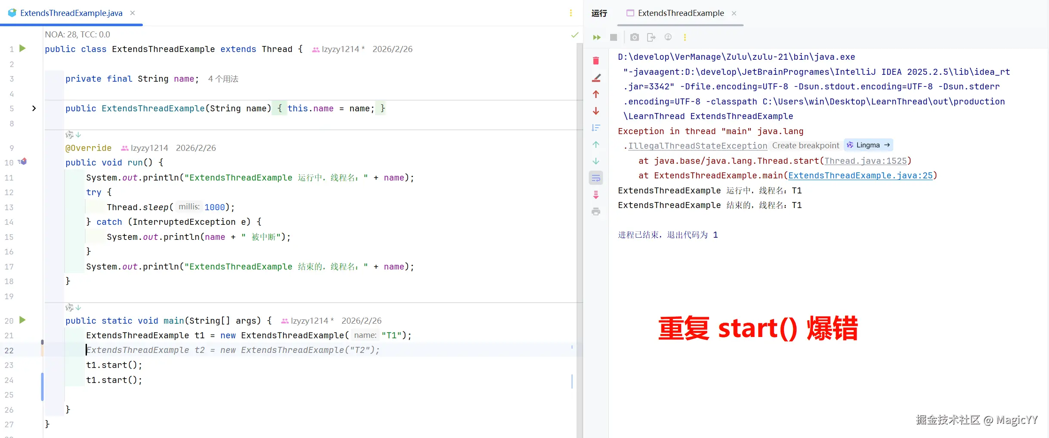
Task: Click run gutter icon beside main method
Action: tap(23, 320)
